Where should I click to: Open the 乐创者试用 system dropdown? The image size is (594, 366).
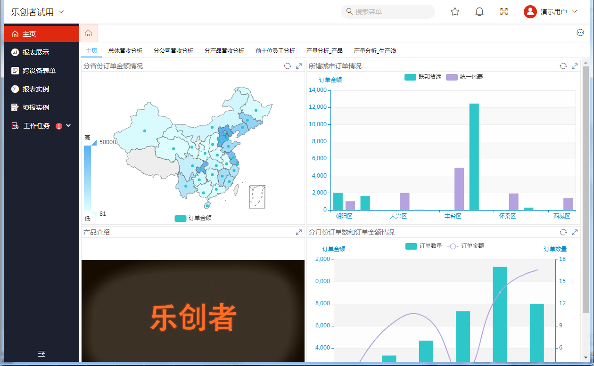(x=38, y=12)
